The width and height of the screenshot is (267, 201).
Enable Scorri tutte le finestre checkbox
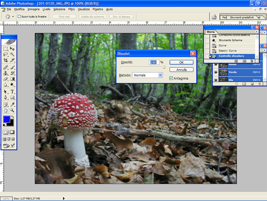19,16
